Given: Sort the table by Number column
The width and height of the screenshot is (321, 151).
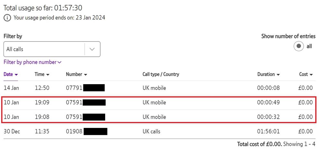Looking at the screenshot, I should [x=77, y=74].
